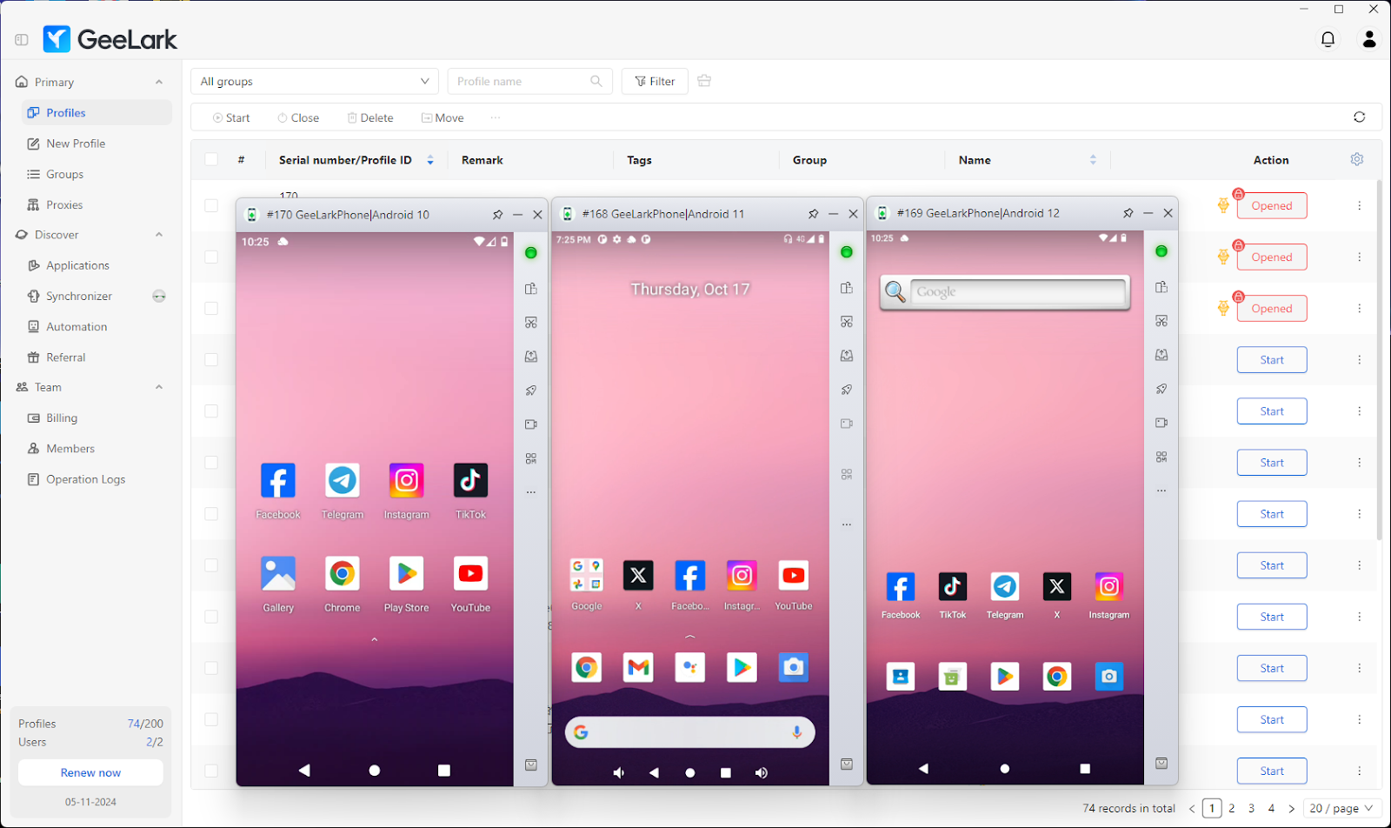Open TikTok in the #169 phone window
1391x828 pixels.
pos(953,587)
